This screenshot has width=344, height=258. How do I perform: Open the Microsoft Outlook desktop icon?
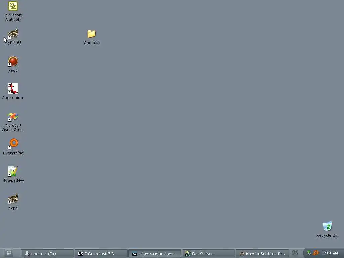(13, 11)
